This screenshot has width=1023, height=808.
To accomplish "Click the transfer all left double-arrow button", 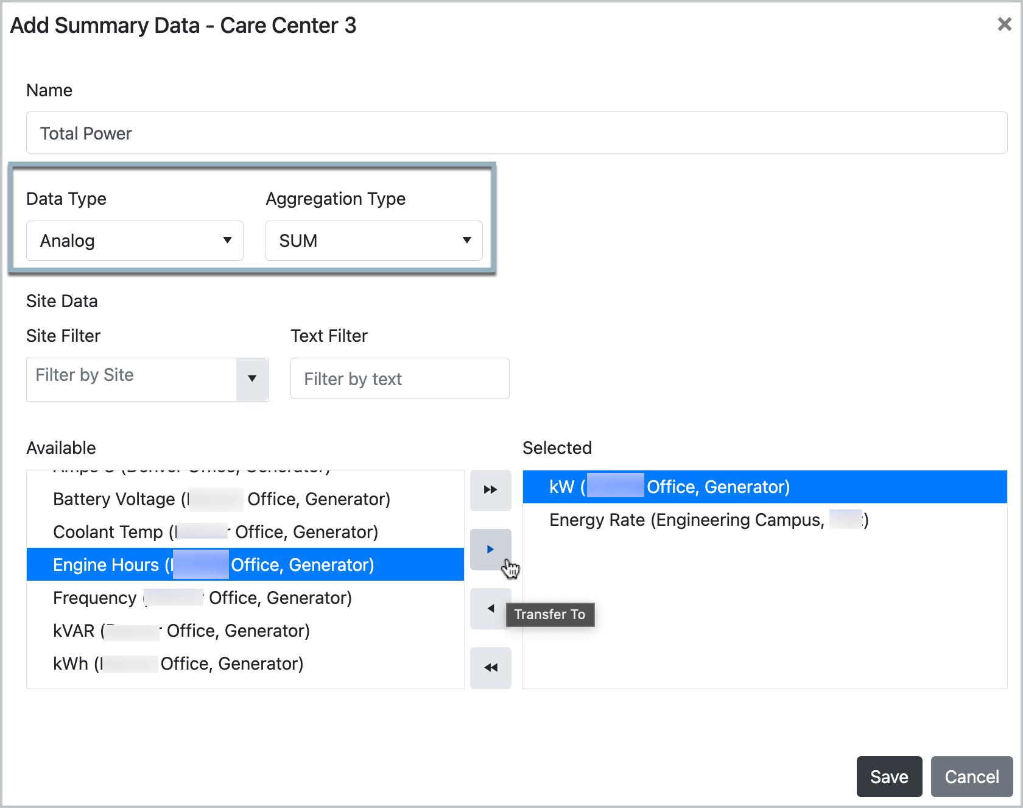I will [x=490, y=668].
